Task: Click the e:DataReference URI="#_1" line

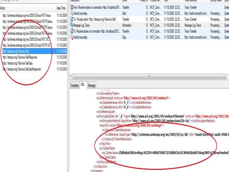Action: 125,102
